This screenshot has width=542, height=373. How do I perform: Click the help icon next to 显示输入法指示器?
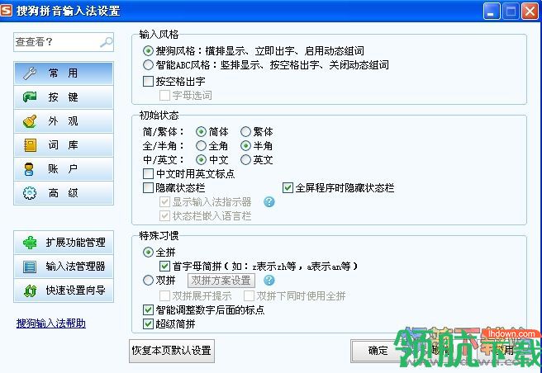point(269,202)
